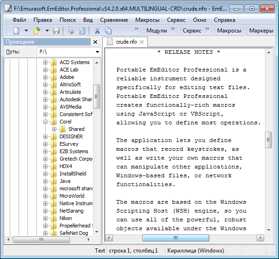Screen dimensions: 279x259
Task: Open the Сравнение menu
Action: 114,20
